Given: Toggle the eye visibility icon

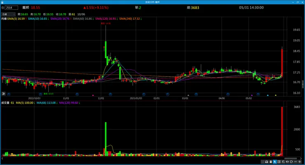Looking at the screenshot, I should click(x=287, y=162).
